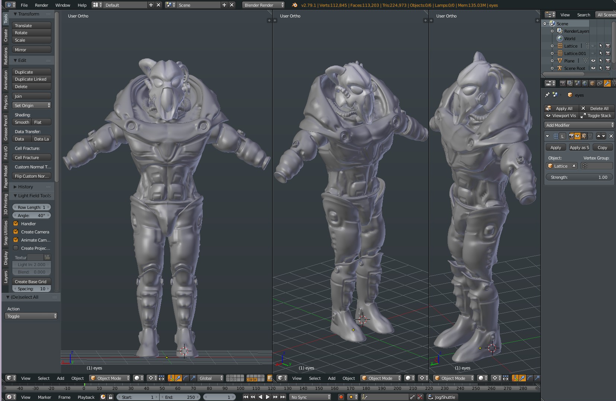
Task: Click the insert keyframe icon in the timeline
Action: [x=412, y=397]
